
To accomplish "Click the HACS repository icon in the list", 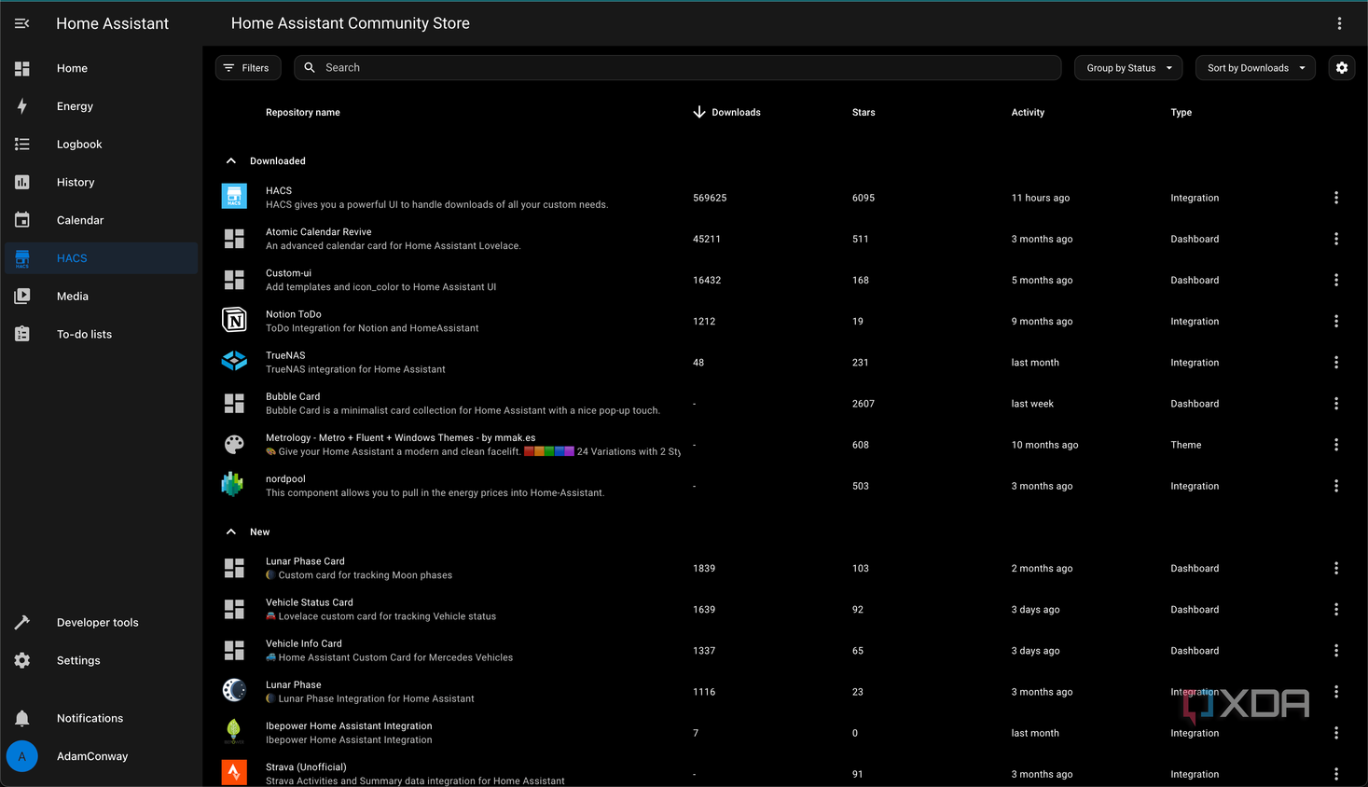I will point(234,197).
